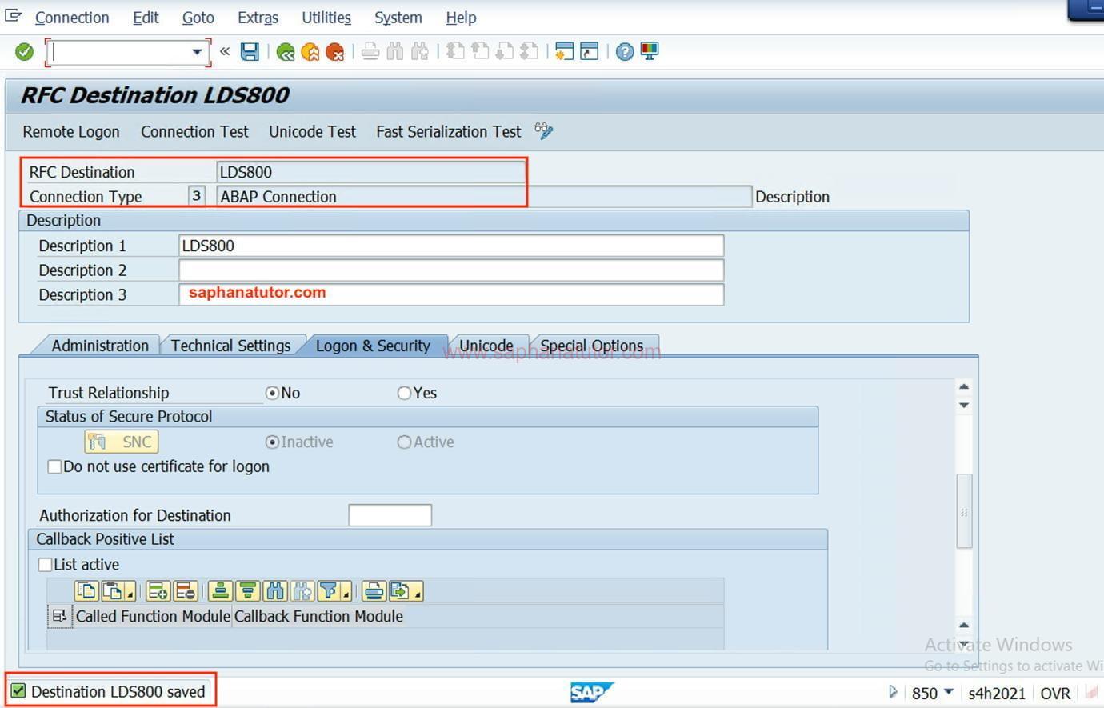Click the select-all icon in table header
The width and height of the screenshot is (1104, 708).
(x=59, y=616)
